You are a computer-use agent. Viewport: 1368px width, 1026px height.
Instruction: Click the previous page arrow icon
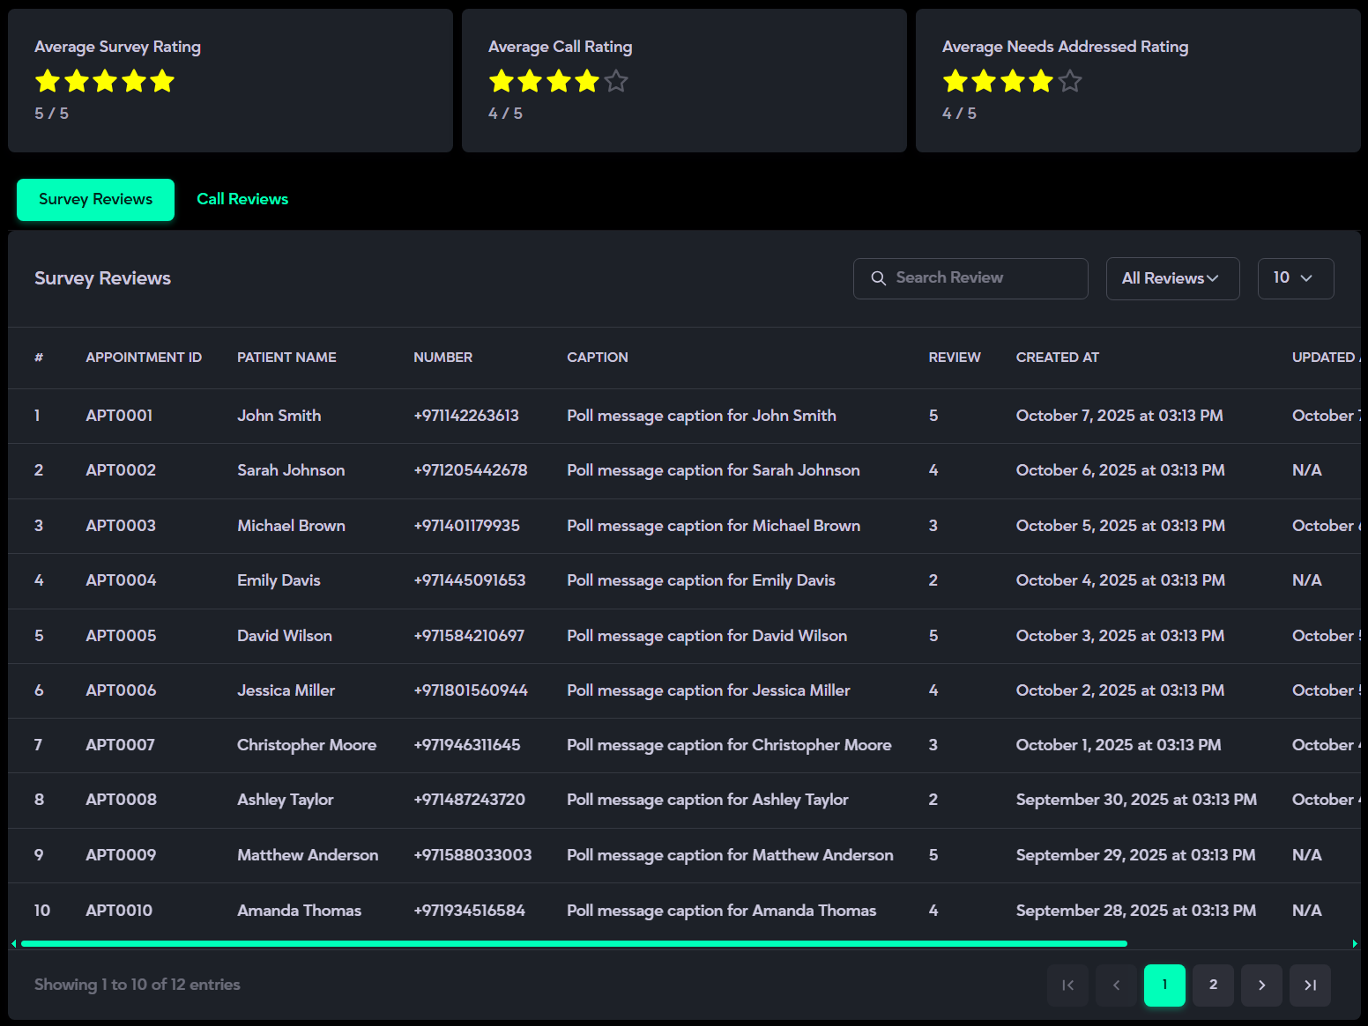(x=1116, y=985)
